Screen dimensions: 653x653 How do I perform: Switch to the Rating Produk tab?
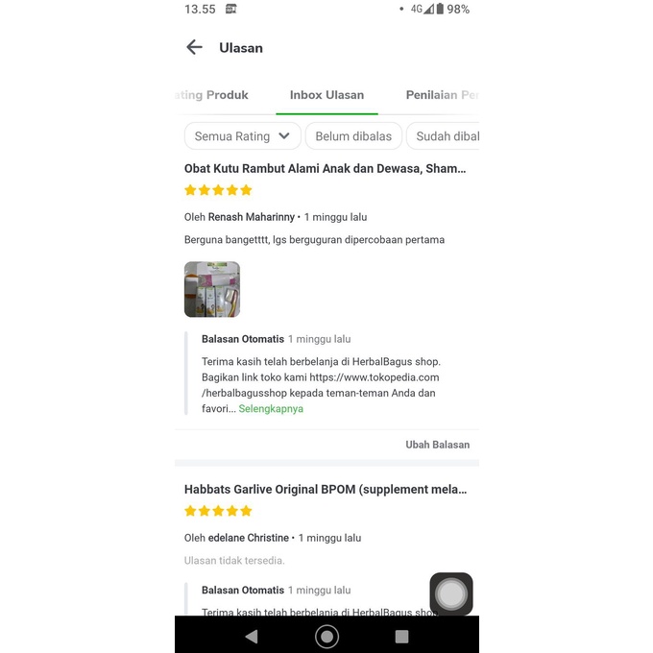[x=211, y=95]
